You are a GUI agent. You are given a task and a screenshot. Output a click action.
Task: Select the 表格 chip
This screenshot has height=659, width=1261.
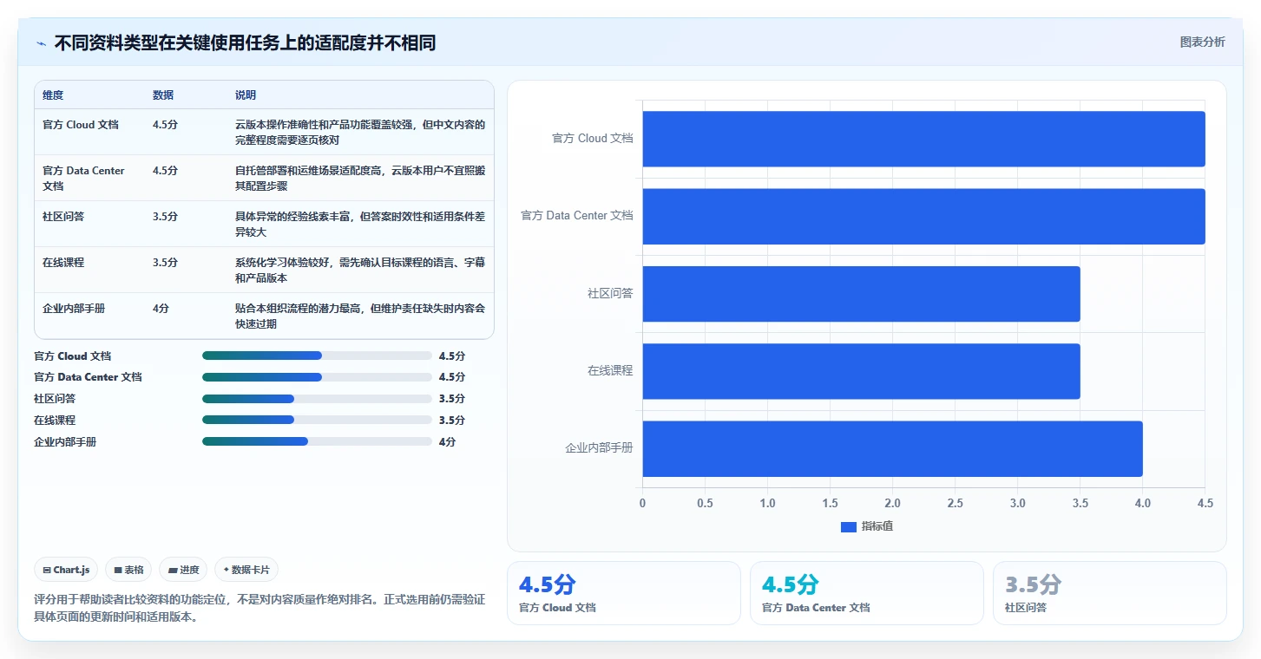[128, 570]
